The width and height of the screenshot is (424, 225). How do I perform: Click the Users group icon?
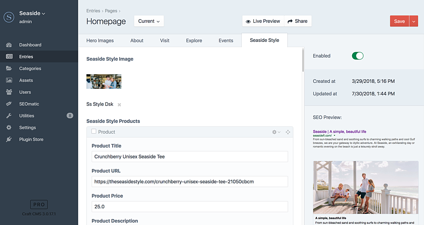(x=9, y=92)
